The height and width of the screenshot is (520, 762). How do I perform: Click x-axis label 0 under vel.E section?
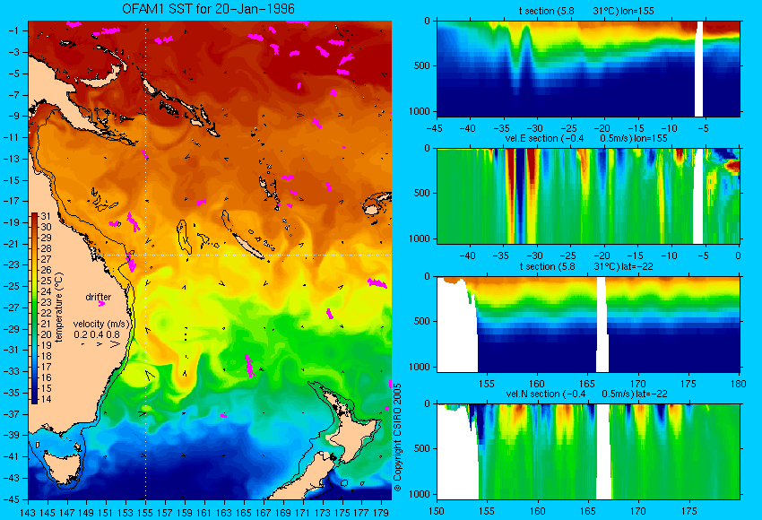click(738, 256)
